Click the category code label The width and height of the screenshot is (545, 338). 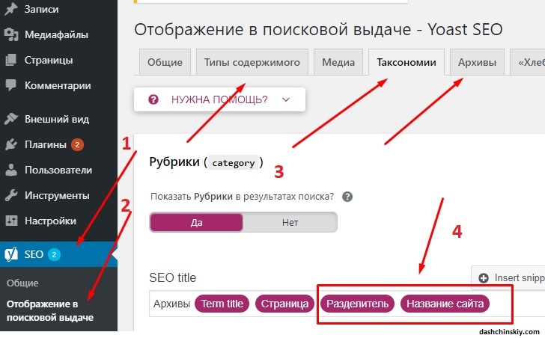coord(234,163)
